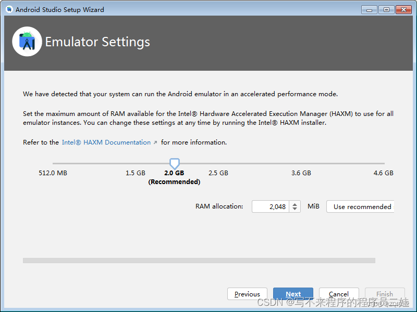Viewport: 417px width, 312px height.
Task: Click the 2.0 GB (Recommended) label
Action: (174, 177)
